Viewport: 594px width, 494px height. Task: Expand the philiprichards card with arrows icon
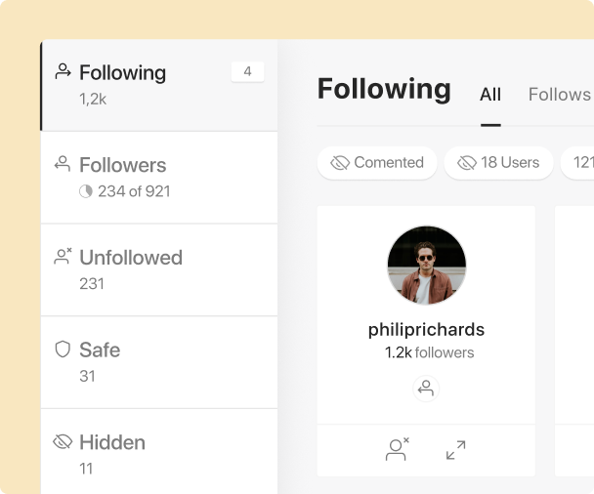click(x=455, y=450)
